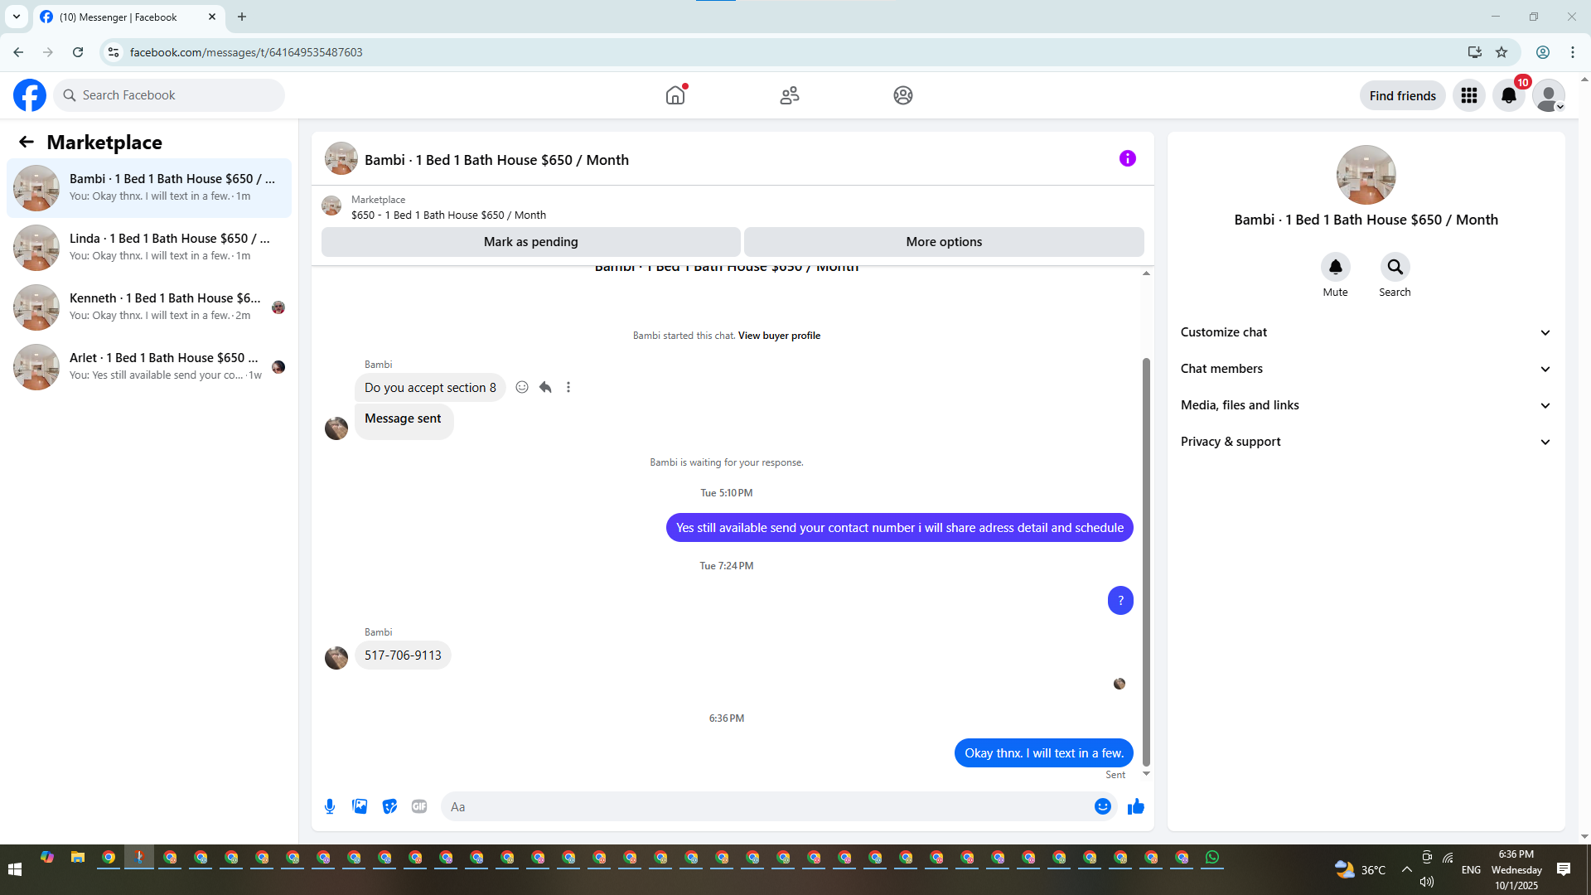The image size is (1591, 895).
Task: Expand Chat members section
Action: tap(1366, 369)
